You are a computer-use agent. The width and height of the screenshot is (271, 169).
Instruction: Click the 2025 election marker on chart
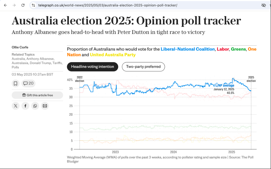coord(251,79)
